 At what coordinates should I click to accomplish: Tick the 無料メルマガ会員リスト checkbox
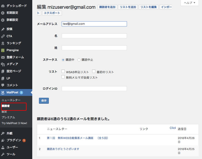pos(63,77)
